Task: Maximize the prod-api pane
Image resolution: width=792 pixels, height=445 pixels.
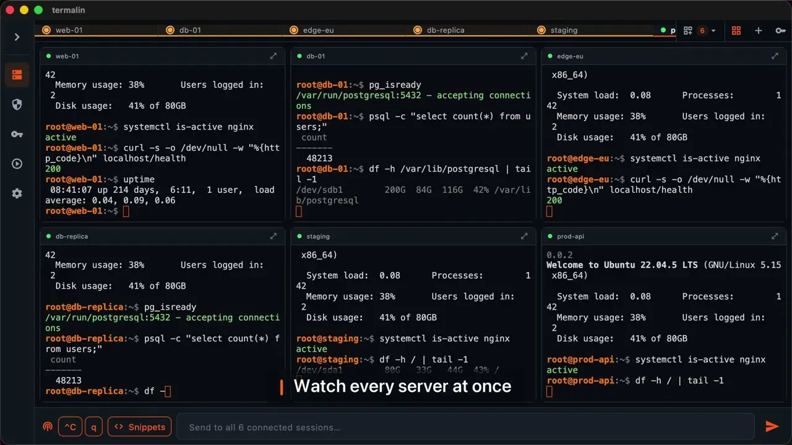Action: pyautogui.click(x=775, y=236)
